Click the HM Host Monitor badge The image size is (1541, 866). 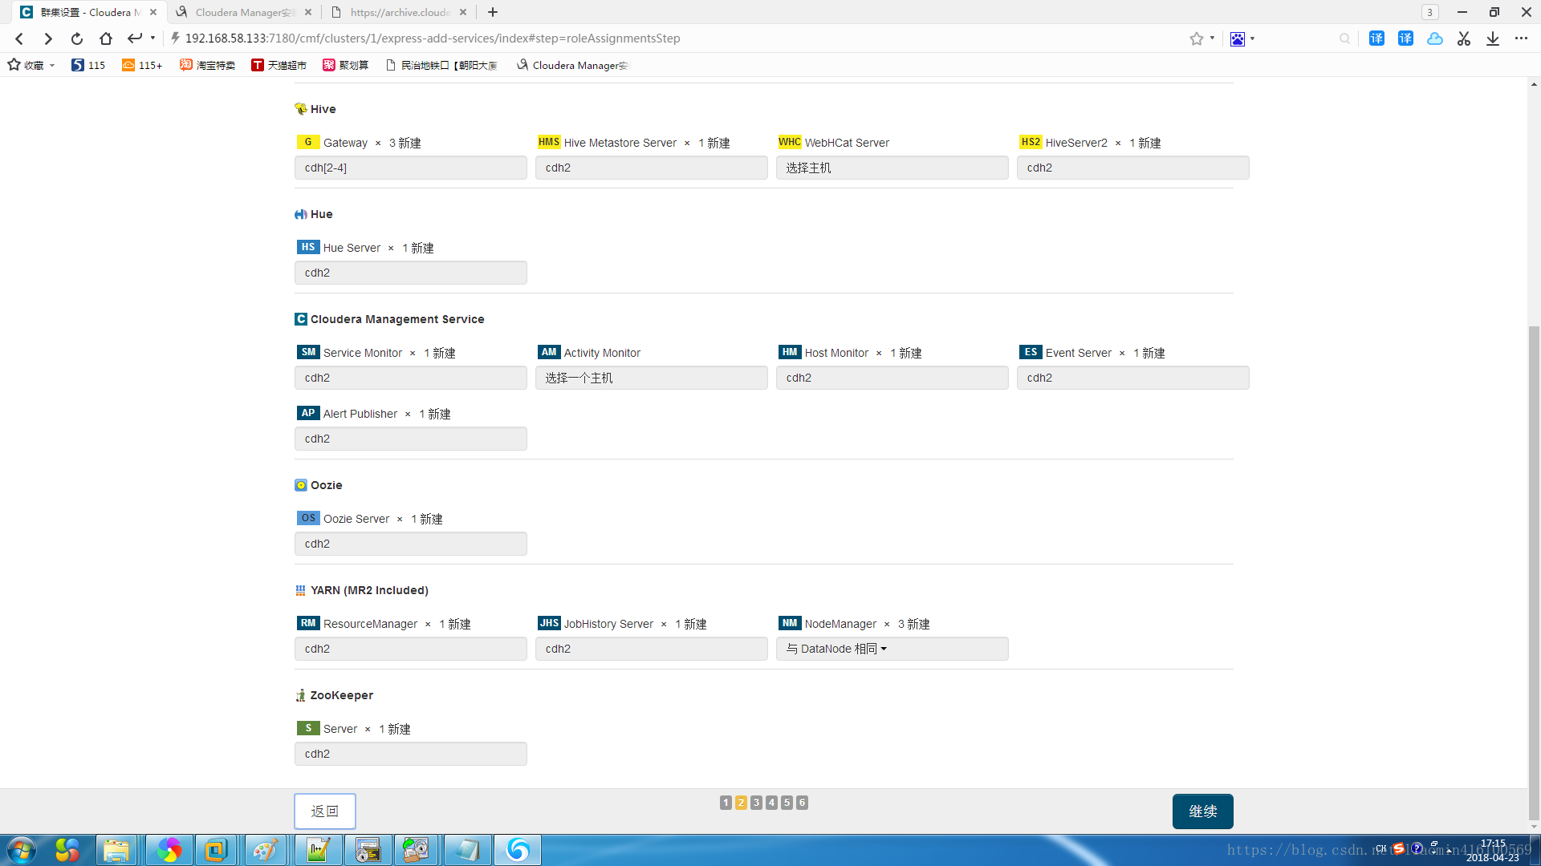coord(790,352)
